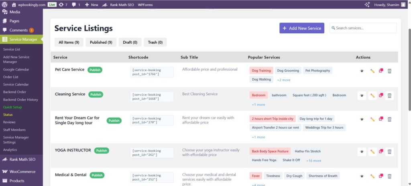
Task: Expand '+2 more' for Pet Care Service
Action: click(x=283, y=80)
